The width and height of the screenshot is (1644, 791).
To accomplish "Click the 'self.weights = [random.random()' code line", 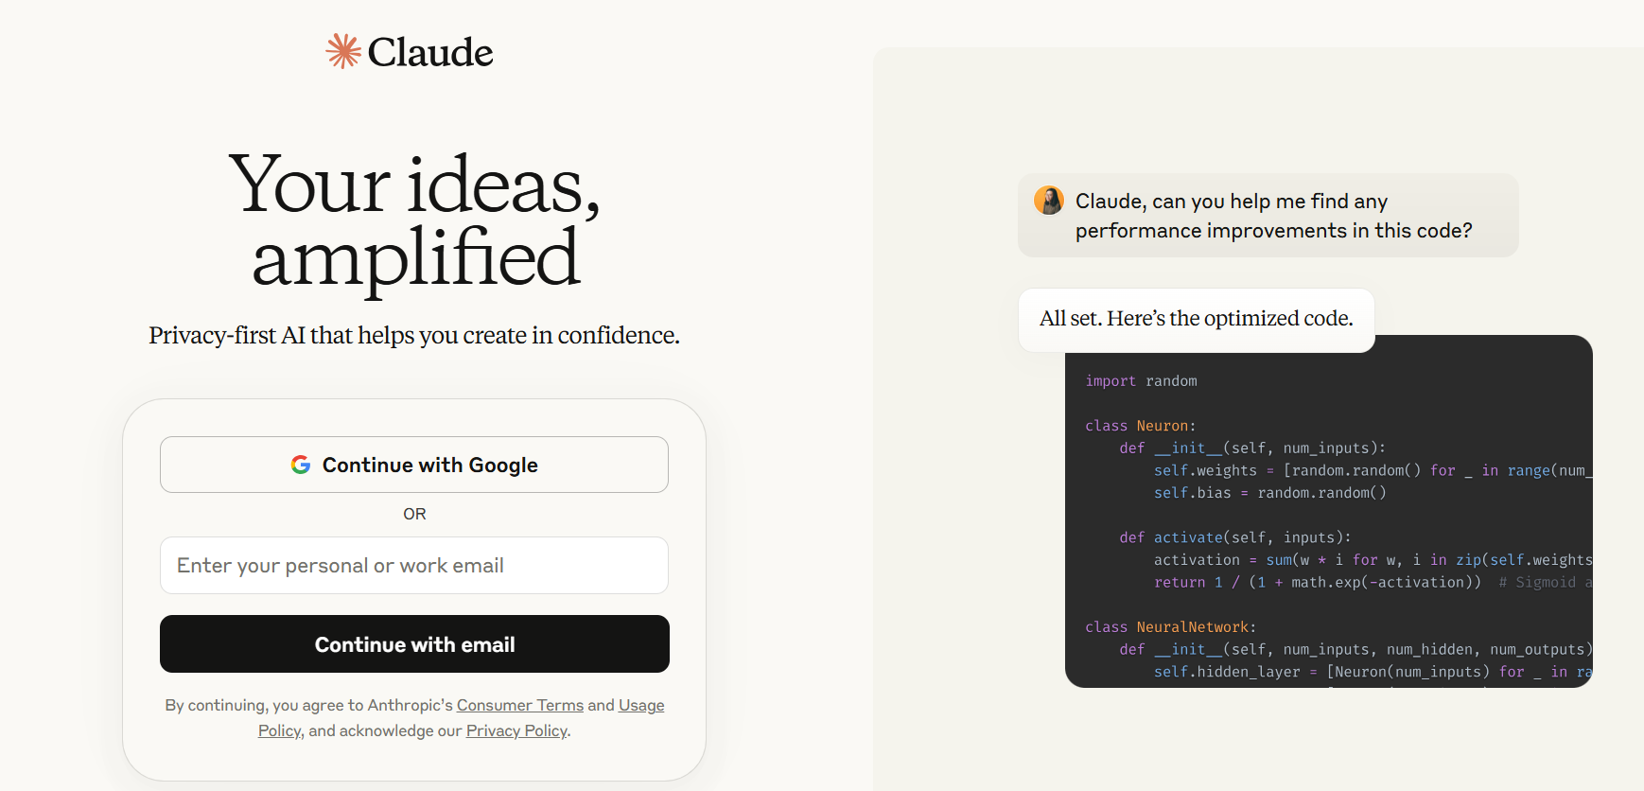I will (1373, 470).
